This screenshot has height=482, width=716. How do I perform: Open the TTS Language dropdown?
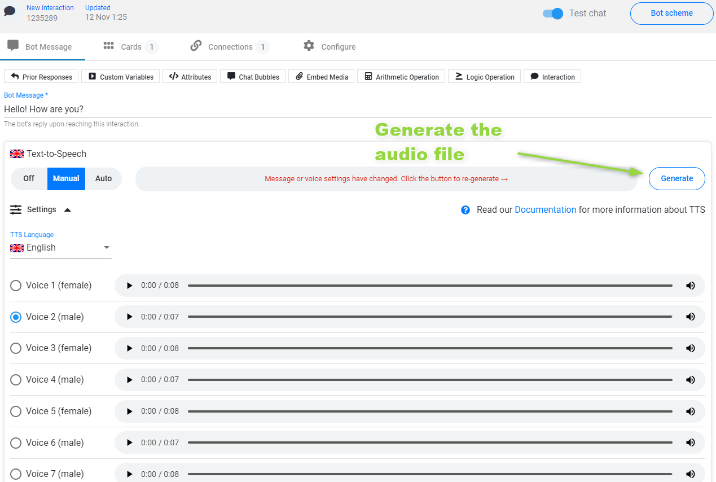pyautogui.click(x=61, y=248)
